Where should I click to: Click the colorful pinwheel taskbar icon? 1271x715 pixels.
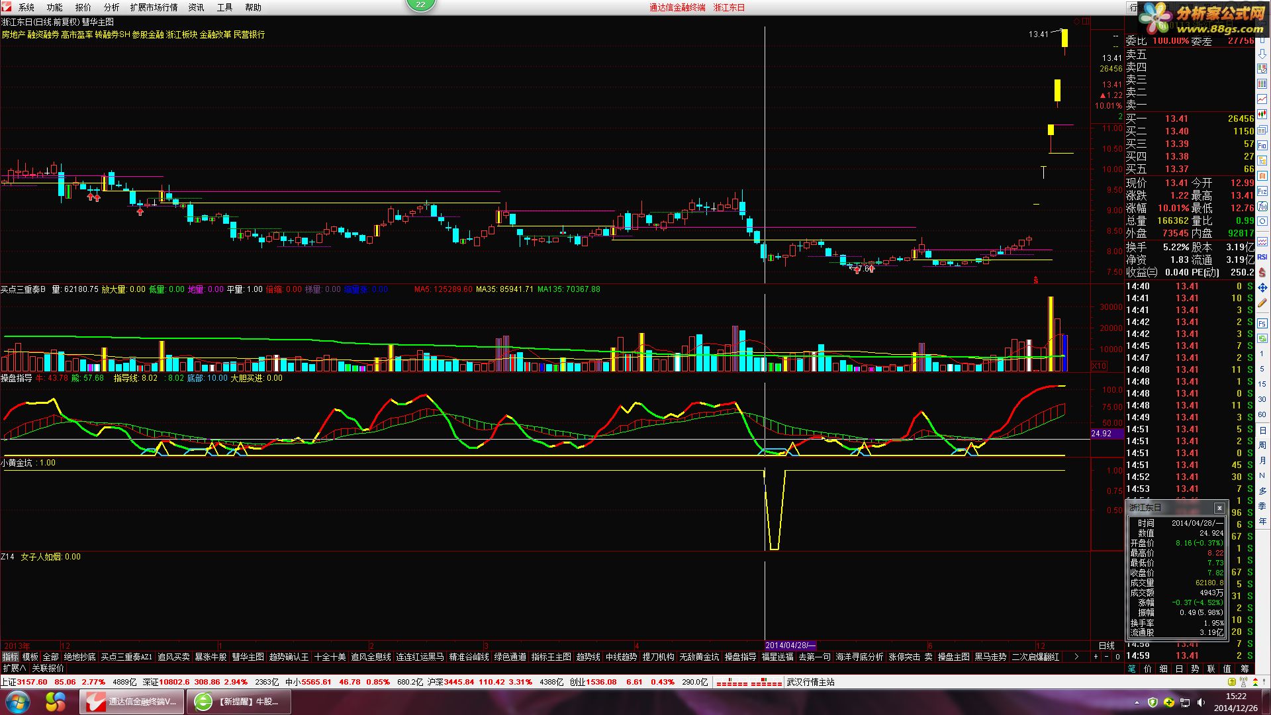coord(56,702)
